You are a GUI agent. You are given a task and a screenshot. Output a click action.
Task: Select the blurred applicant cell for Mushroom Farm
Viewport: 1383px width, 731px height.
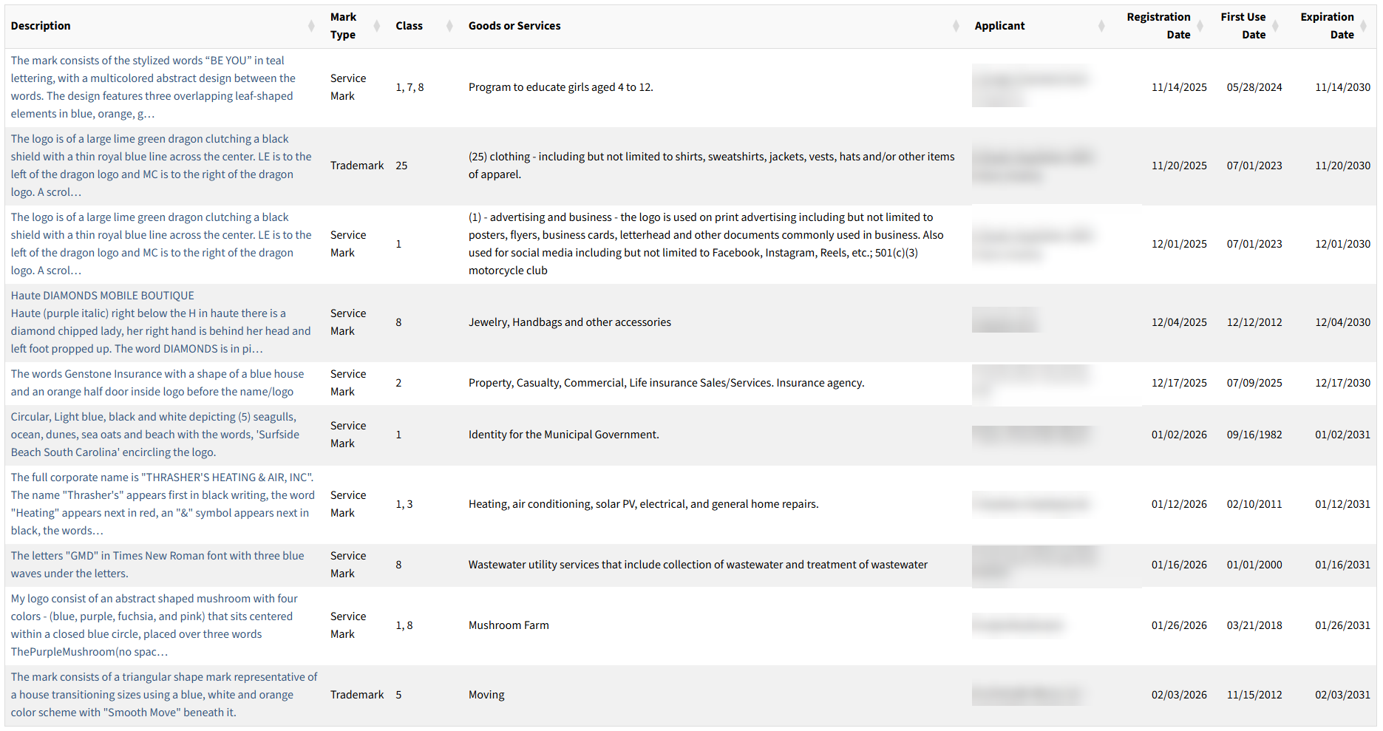coord(1019,625)
